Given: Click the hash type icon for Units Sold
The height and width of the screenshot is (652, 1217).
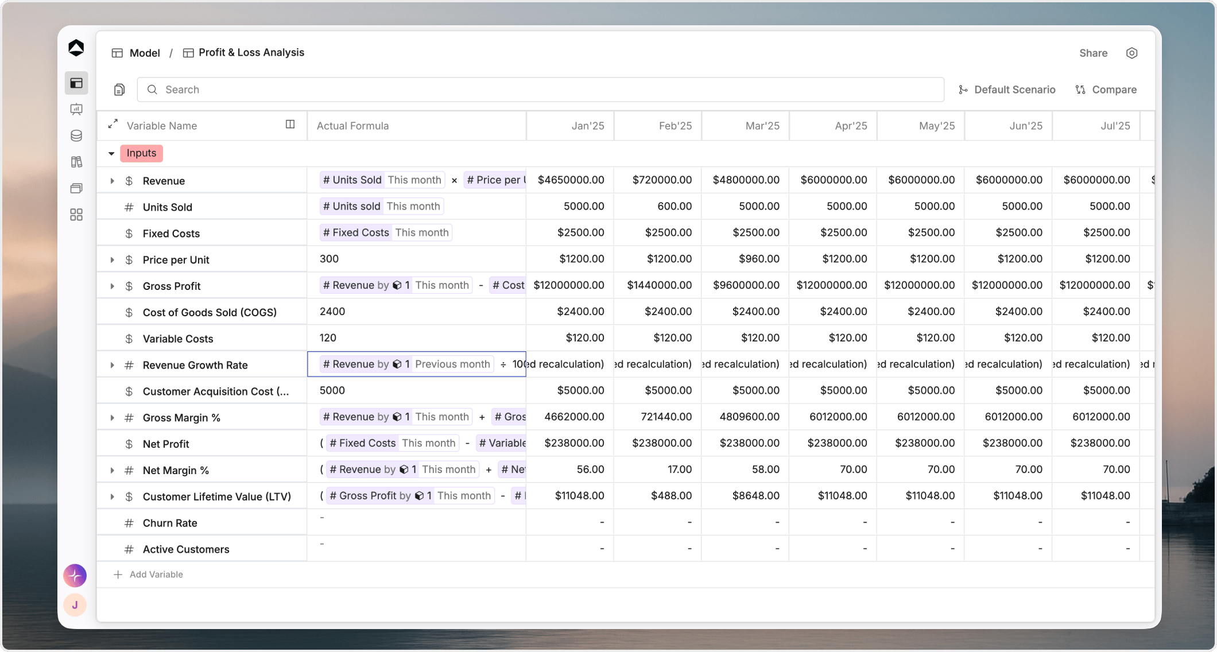Looking at the screenshot, I should point(129,207).
